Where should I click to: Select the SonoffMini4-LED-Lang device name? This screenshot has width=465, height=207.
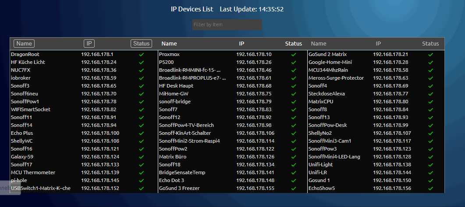click(334, 157)
